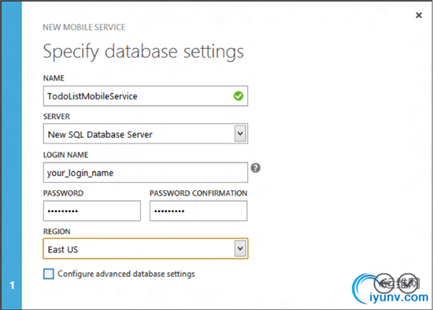Click the NEW MOBILE SERVICE header text
The width and height of the screenshot is (433, 310).
(x=84, y=27)
